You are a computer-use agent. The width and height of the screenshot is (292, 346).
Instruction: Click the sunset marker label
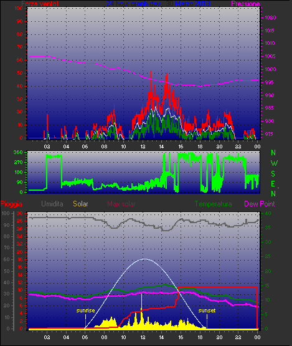click(207, 310)
